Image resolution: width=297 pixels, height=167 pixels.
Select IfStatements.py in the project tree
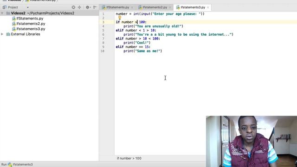30,19
